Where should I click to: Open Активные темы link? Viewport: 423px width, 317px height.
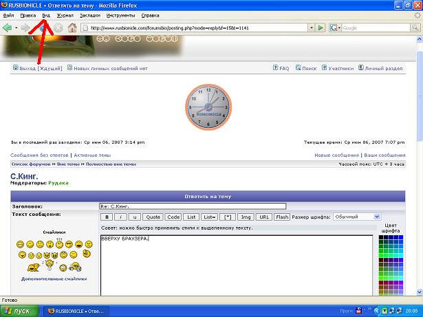(x=92, y=155)
